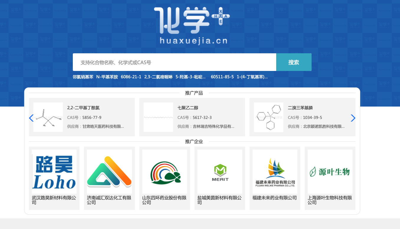Show next promoted products with right arrow
Image resolution: width=400 pixels, height=229 pixels.
(x=353, y=118)
